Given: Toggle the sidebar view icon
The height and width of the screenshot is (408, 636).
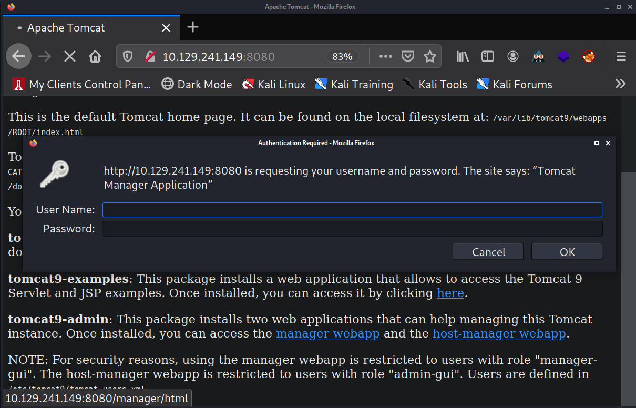Looking at the screenshot, I should pyautogui.click(x=488, y=56).
